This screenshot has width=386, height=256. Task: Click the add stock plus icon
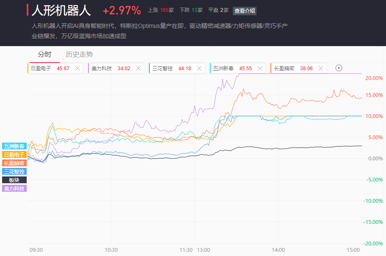pyautogui.click(x=339, y=68)
